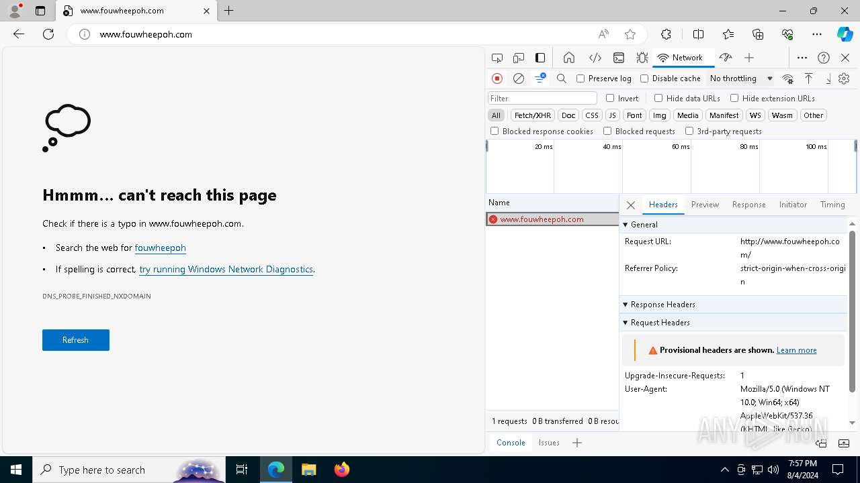Select the www.fouwheepoh.com request row
The image size is (860, 483).
tap(552, 219)
